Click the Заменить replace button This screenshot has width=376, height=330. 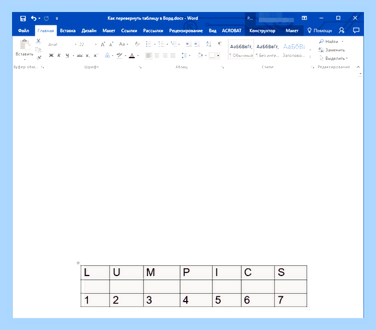coord(332,50)
